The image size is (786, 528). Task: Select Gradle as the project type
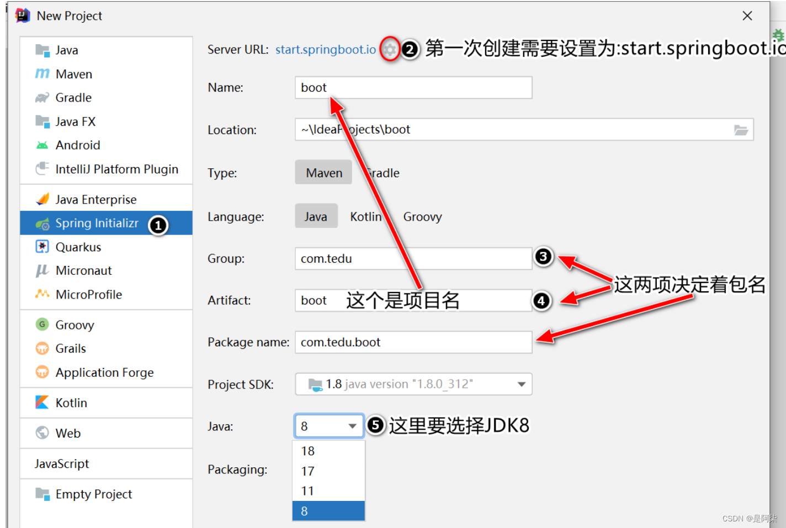382,173
